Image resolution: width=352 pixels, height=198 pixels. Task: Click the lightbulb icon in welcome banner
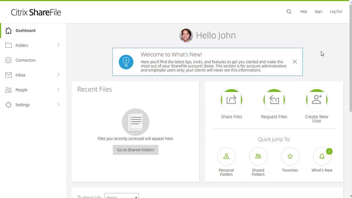(x=126, y=62)
